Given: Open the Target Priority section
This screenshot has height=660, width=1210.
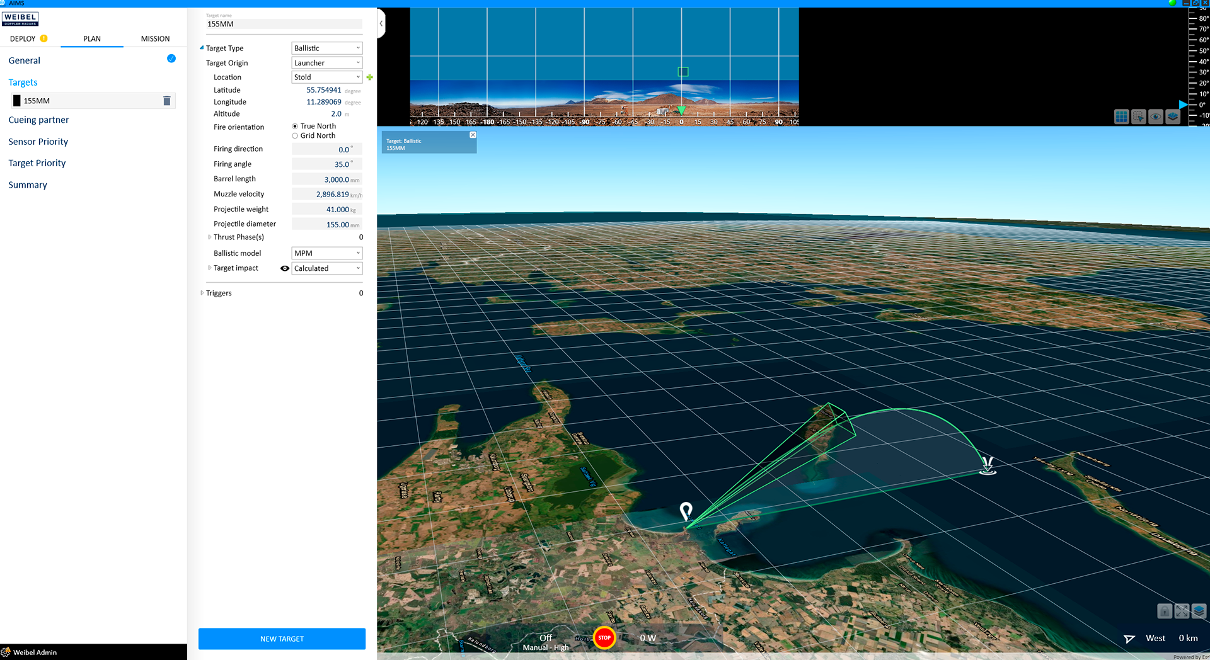Looking at the screenshot, I should tap(37, 163).
